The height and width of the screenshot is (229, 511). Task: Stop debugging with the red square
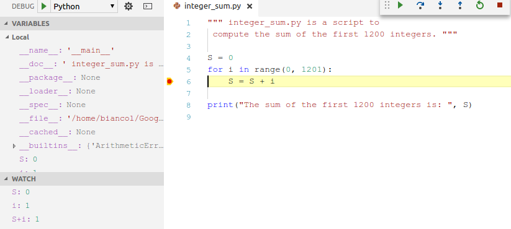tap(500, 5)
